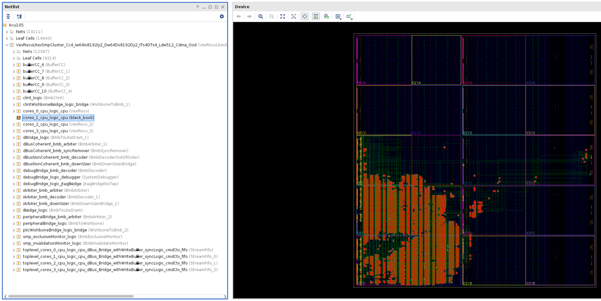This screenshot has width=601, height=301.
Task: Expand iArbiter_bmb_arbiter node arrow
Action: pyautogui.click(x=14, y=190)
